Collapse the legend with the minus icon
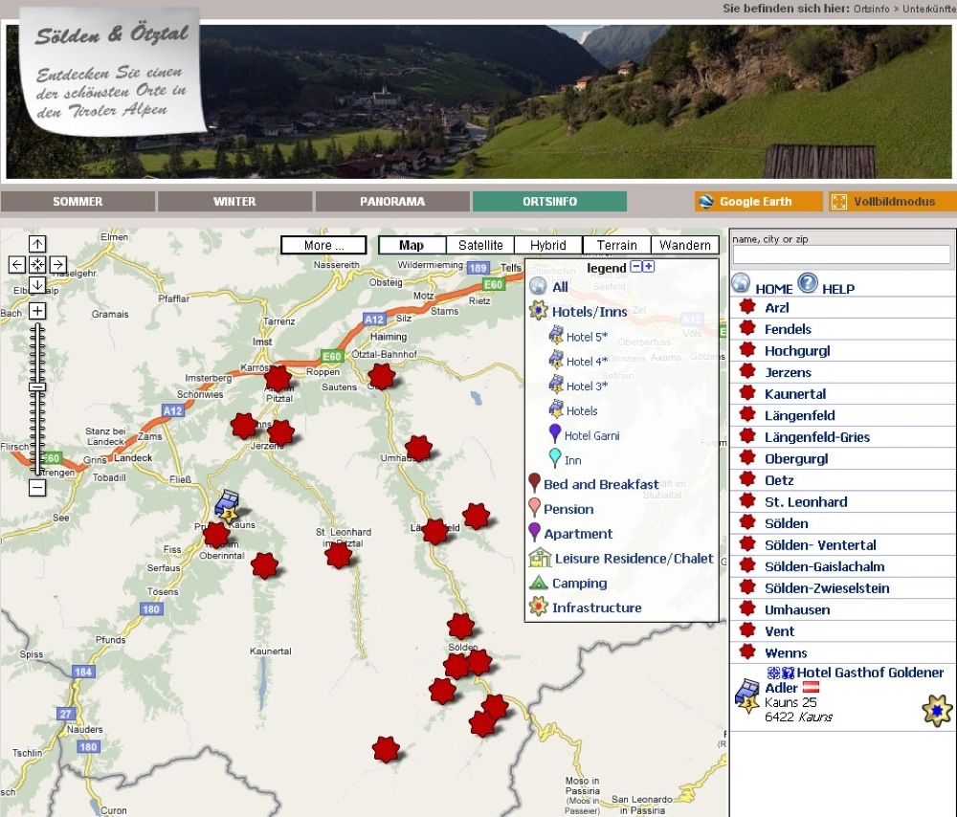This screenshot has height=817, width=957. (x=636, y=267)
